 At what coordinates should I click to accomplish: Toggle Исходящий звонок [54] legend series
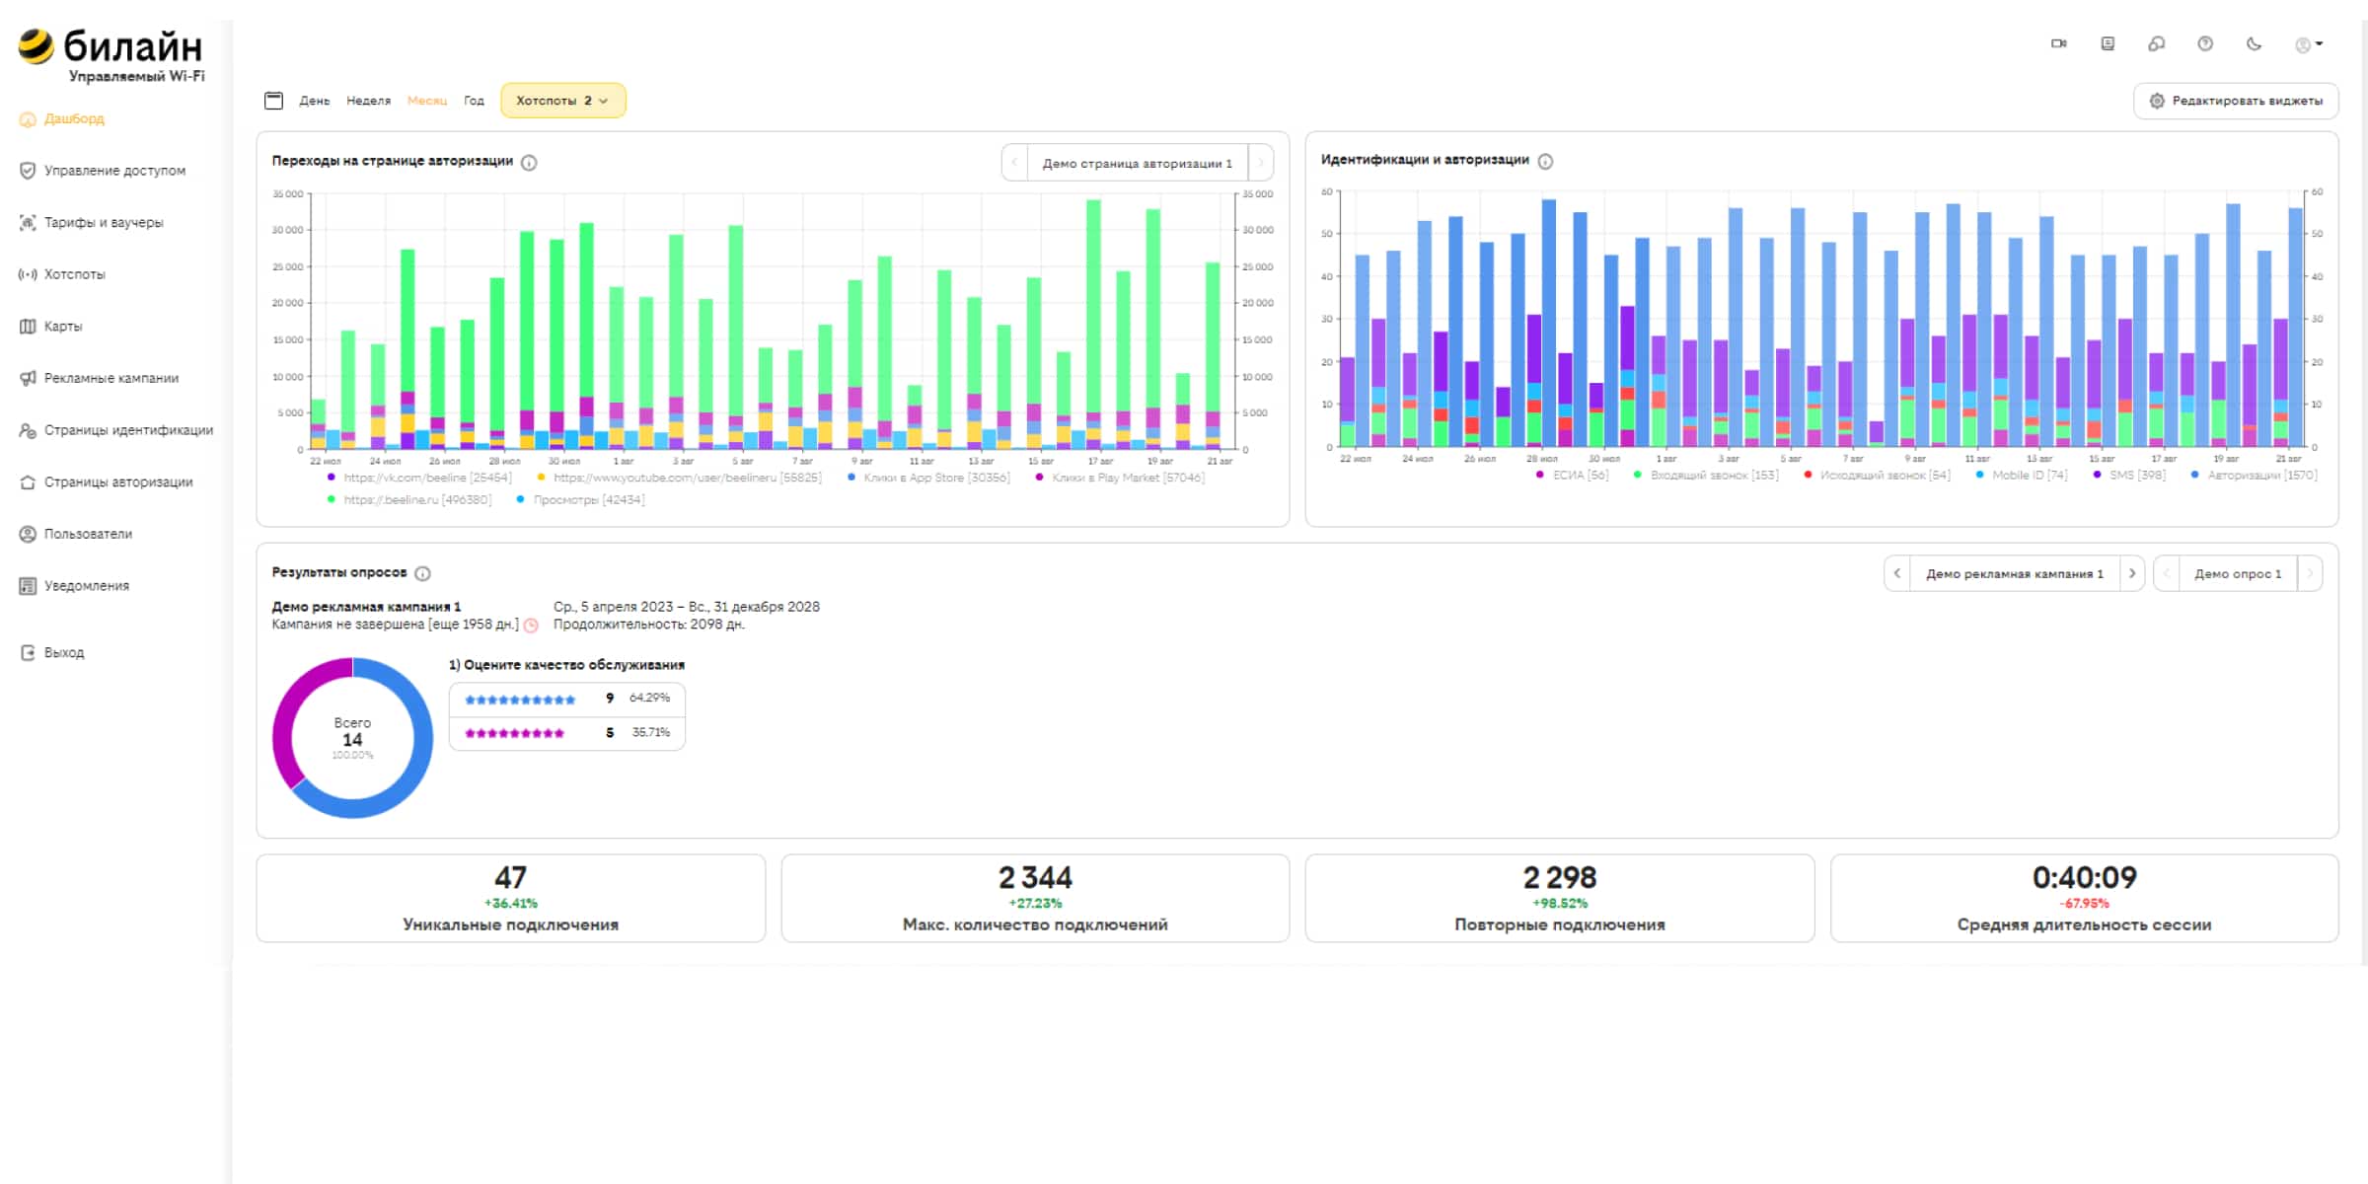pos(1877,476)
